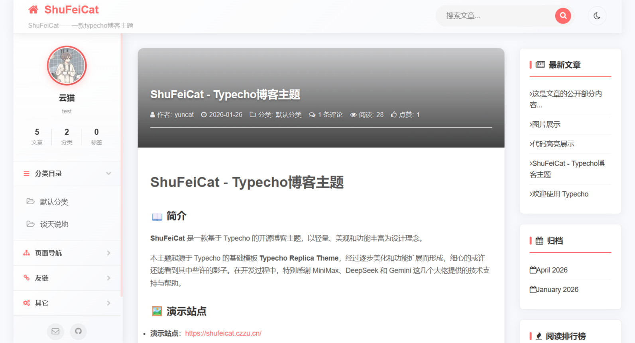This screenshot has height=343, width=635.
Task: Click the folder icon beside 谈天说地
Action: coord(30,224)
